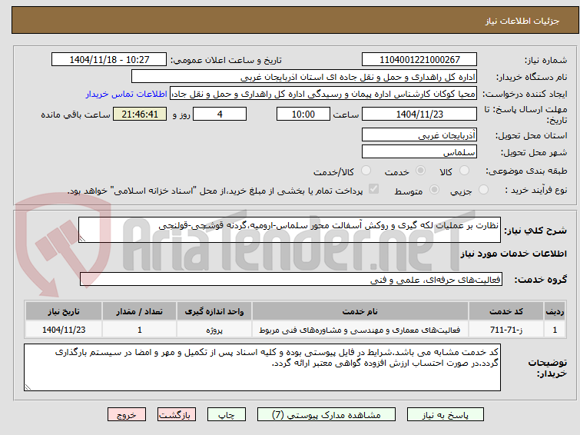Click the چاپ print button
This screenshot has width=580, height=435.
(x=226, y=415)
